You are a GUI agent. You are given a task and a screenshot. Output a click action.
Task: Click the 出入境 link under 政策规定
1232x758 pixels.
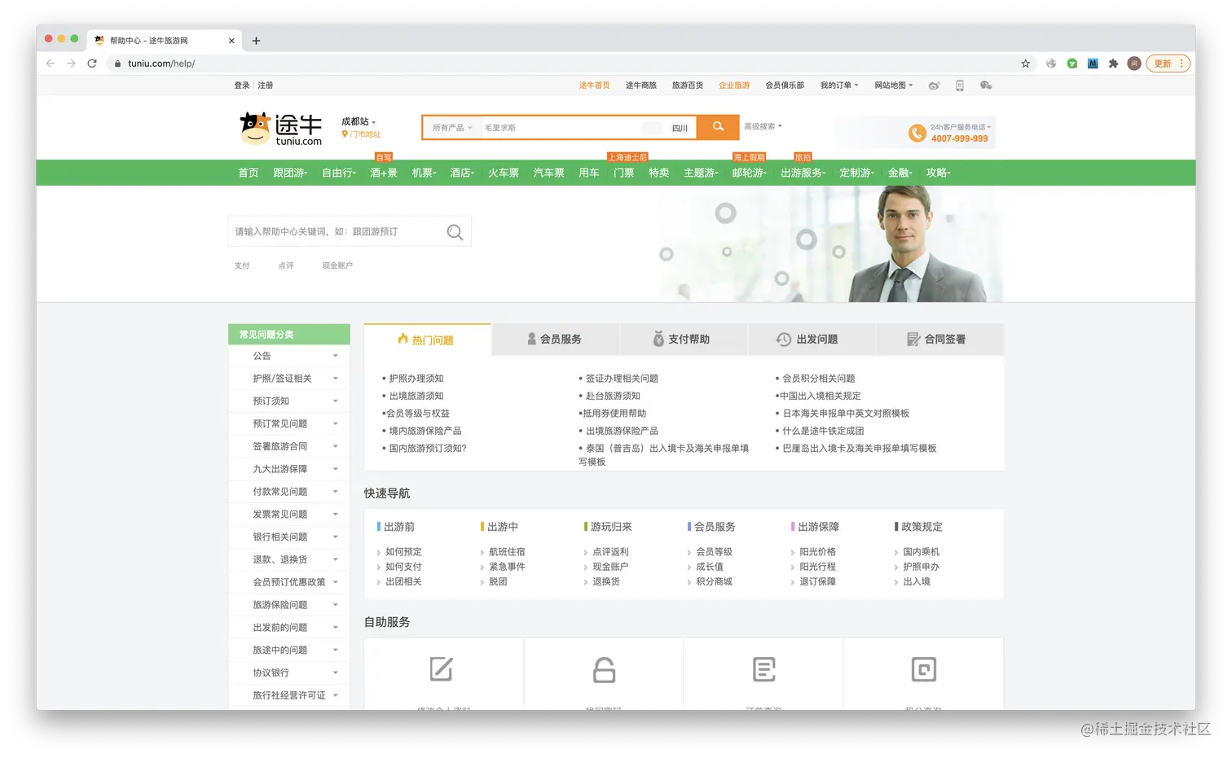click(x=917, y=581)
